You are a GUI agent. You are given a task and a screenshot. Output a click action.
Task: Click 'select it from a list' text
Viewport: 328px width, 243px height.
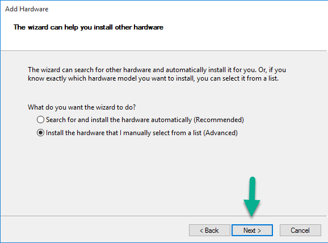pos(250,78)
